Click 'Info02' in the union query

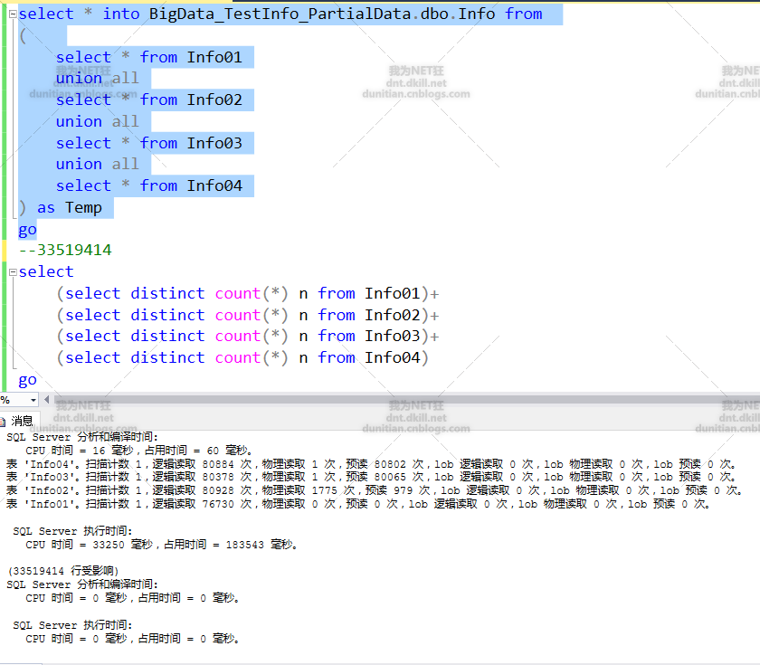214,100
